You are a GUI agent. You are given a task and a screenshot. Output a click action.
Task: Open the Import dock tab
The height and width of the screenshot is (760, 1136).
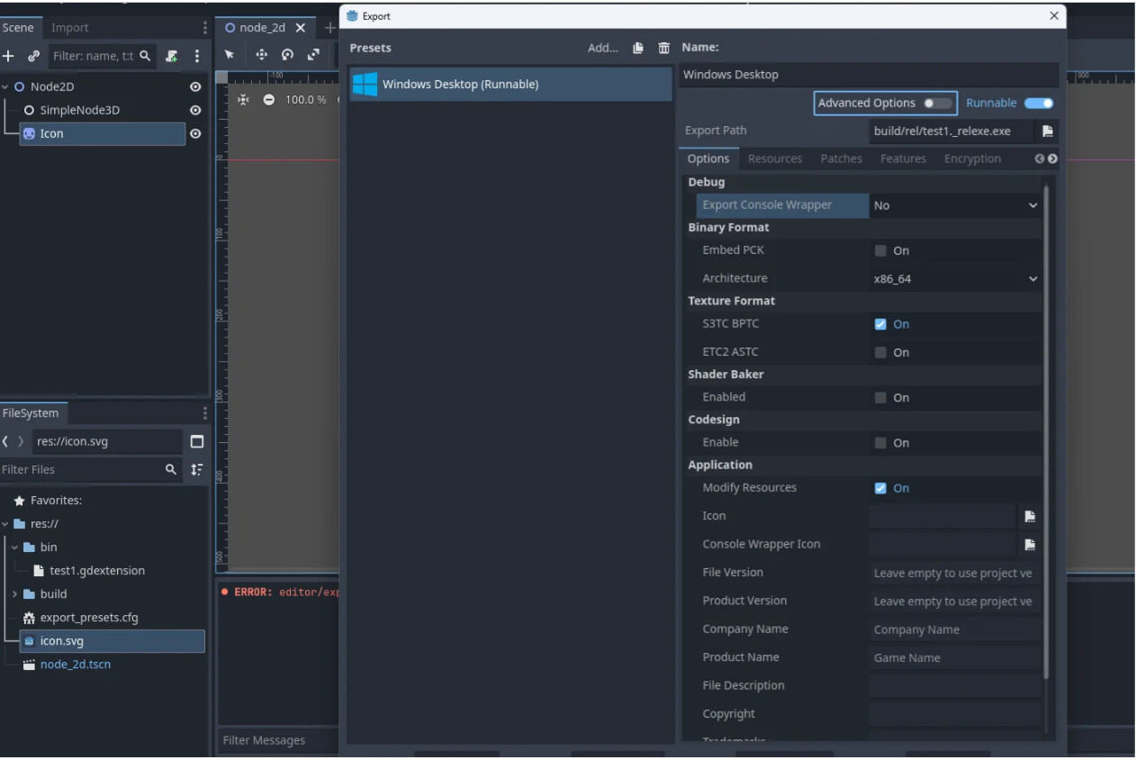(69, 28)
